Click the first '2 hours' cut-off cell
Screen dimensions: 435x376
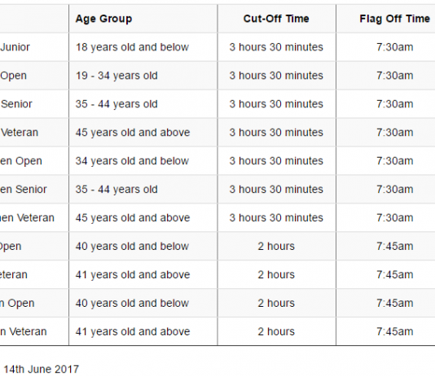tap(276, 246)
